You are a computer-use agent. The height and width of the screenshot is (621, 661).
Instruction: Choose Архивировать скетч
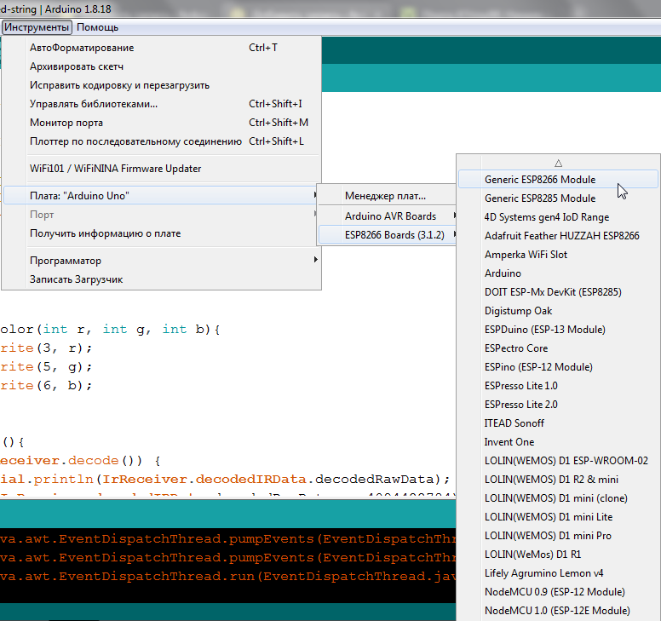pos(162,66)
